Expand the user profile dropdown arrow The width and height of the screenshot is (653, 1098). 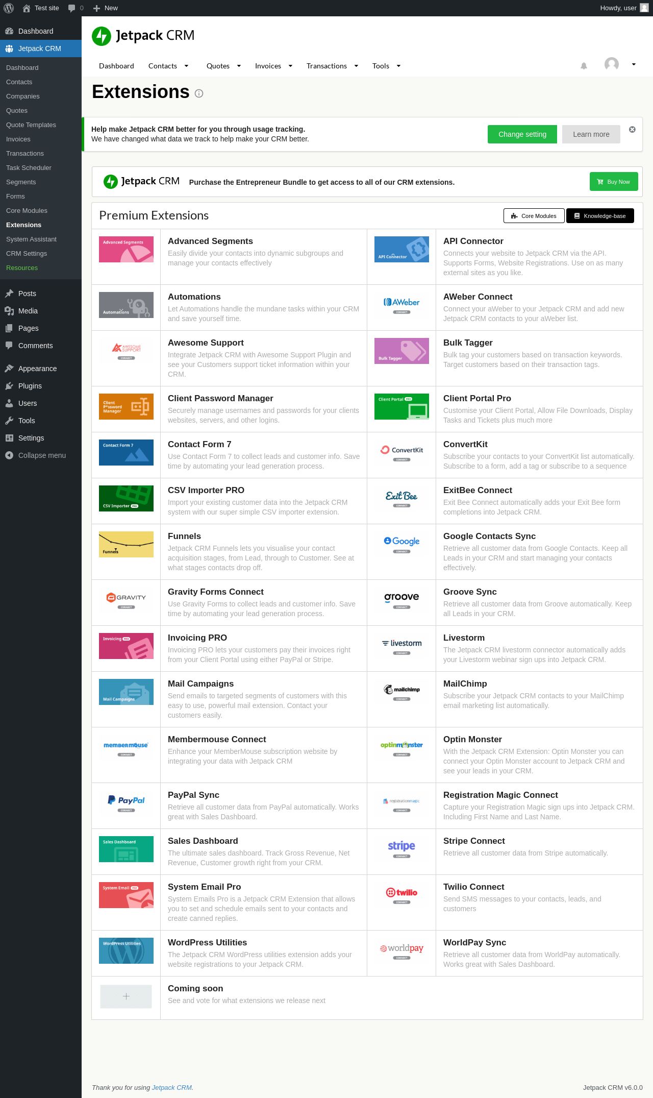pyautogui.click(x=634, y=64)
